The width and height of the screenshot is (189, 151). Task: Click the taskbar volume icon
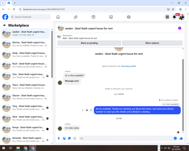pyautogui.click(x=166, y=148)
